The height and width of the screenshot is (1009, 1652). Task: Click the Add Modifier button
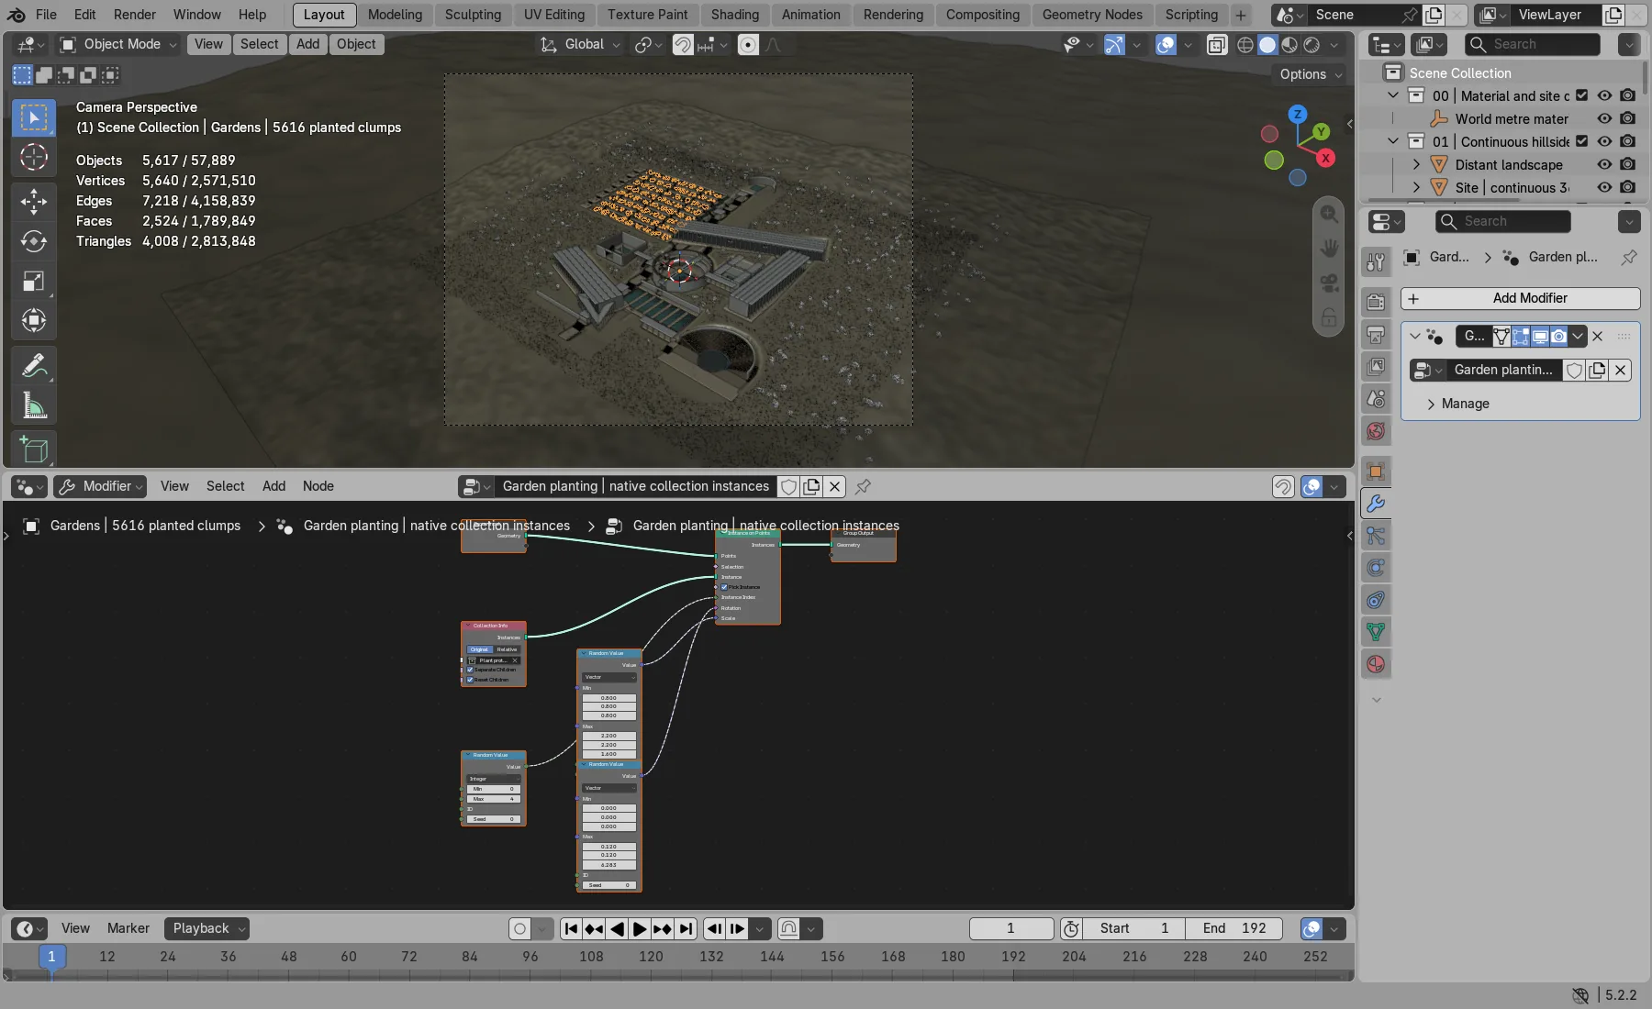click(x=1520, y=298)
